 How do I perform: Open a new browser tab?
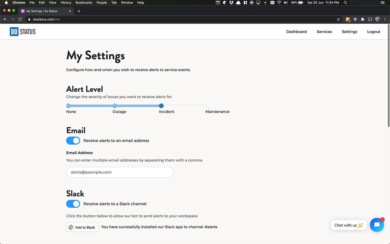pos(79,11)
